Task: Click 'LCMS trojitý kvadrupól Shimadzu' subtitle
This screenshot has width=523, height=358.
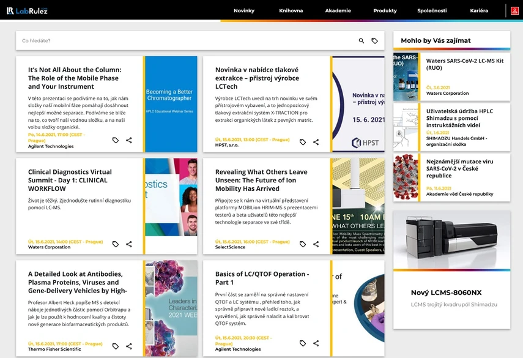Action: coord(454,305)
